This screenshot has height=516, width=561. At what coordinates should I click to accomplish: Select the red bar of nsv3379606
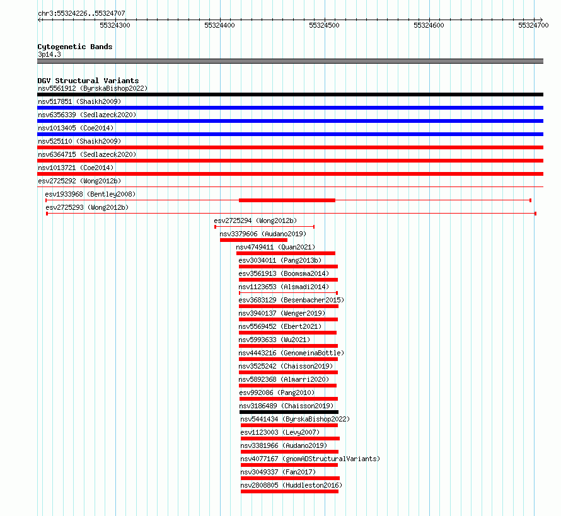tap(253, 240)
